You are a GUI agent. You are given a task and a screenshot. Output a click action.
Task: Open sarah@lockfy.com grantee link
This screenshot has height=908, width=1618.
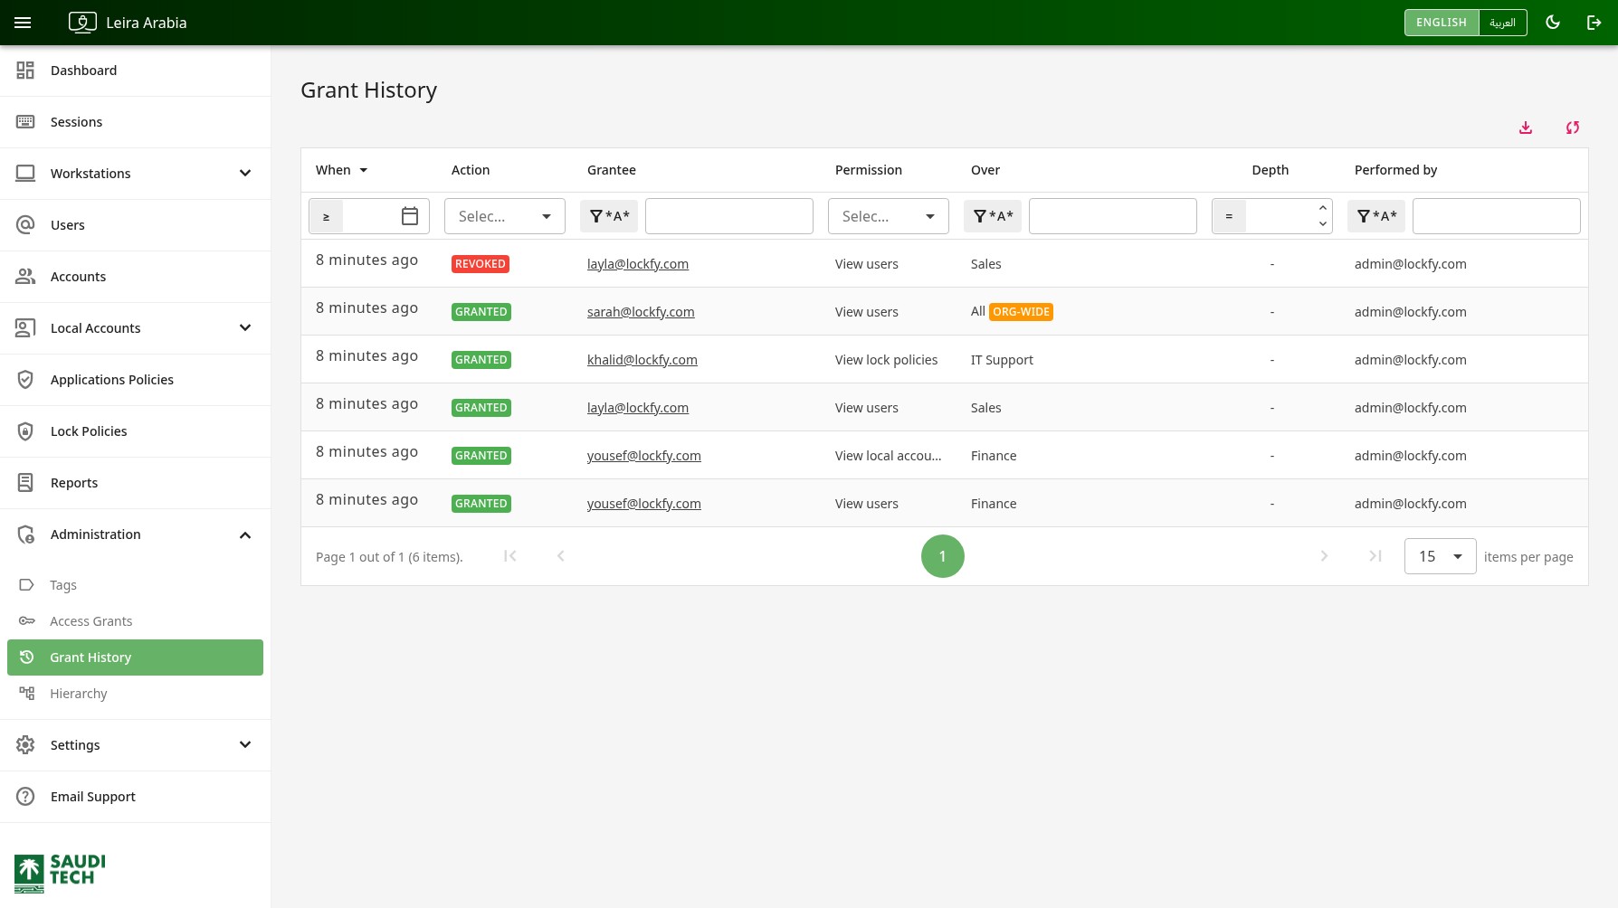[x=641, y=312]
